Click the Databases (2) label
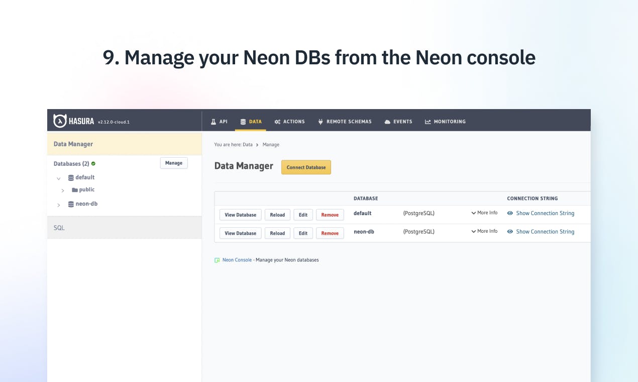This screenshot has height=382, width=638. point(71,163)
